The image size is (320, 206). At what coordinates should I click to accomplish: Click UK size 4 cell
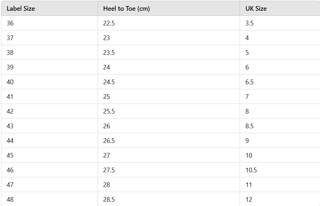point(247,38)
